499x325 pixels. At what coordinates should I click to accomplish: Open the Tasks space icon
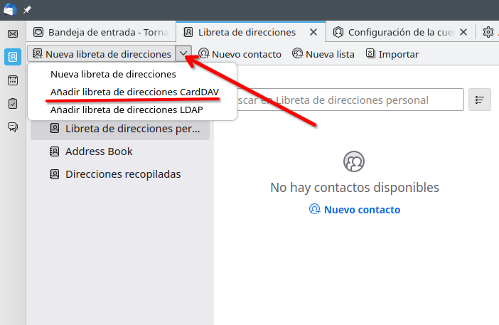(x=12, y=104)
